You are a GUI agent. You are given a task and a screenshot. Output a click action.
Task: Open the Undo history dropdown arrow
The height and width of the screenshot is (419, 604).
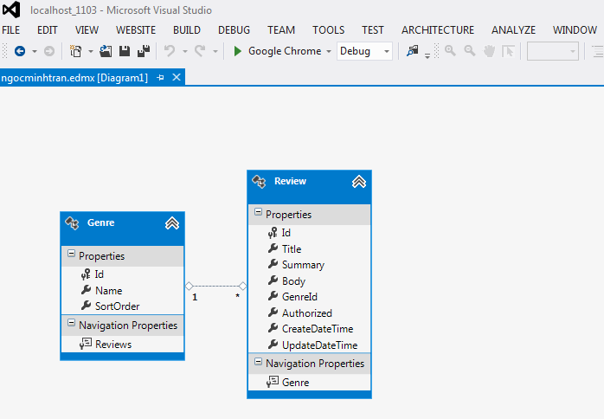pos(185,51)
